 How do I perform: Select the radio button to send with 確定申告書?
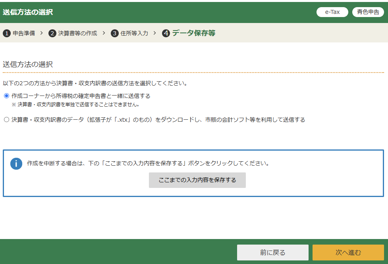tap(7, 96)
